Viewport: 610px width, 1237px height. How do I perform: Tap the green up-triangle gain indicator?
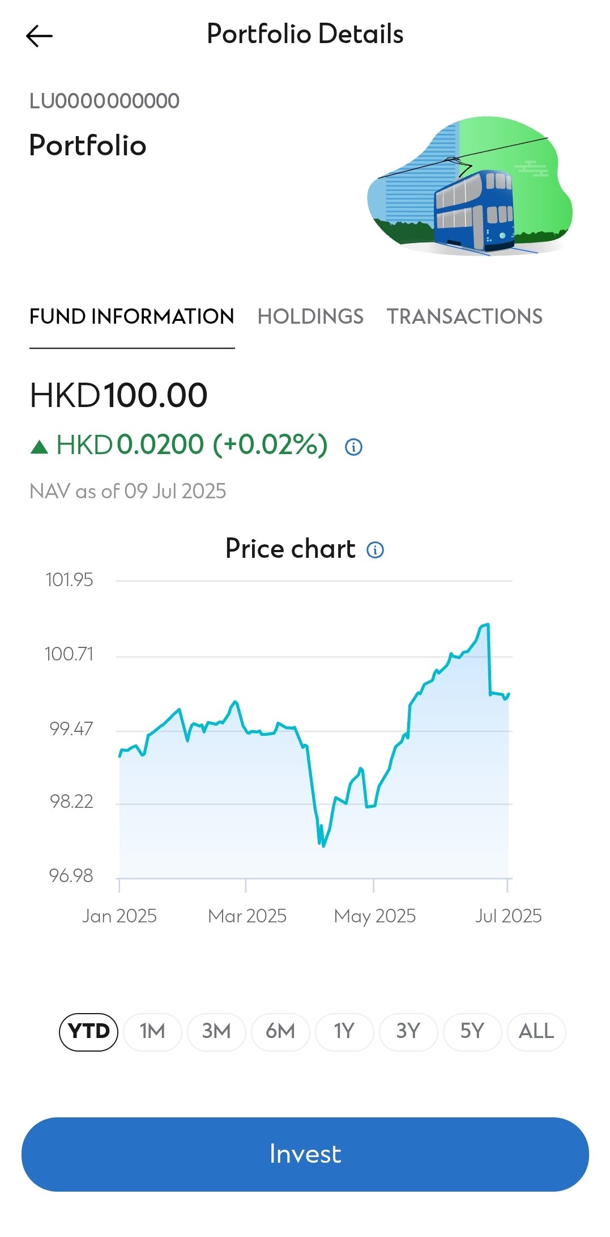39,447
